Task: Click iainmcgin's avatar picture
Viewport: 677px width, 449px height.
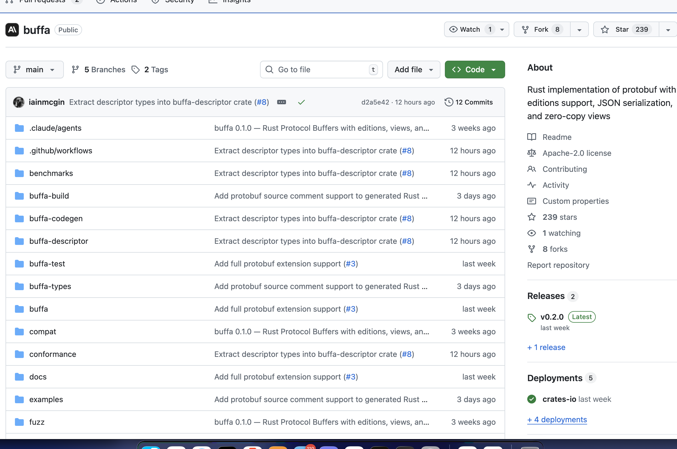Action: coord(19,102)
